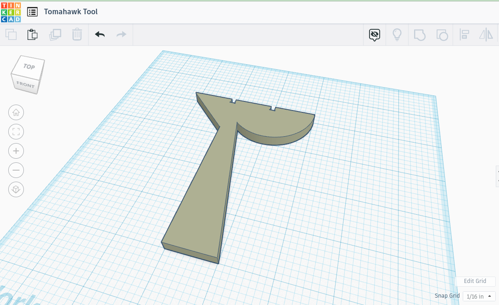Image resolution: width=499 pixels, height=305 pixels.
Task: Click the Ungroup icon
Action: coord(442,34)
